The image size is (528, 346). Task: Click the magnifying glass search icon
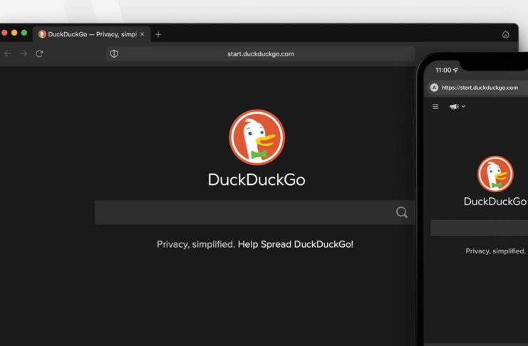click(x=402, y=212)
